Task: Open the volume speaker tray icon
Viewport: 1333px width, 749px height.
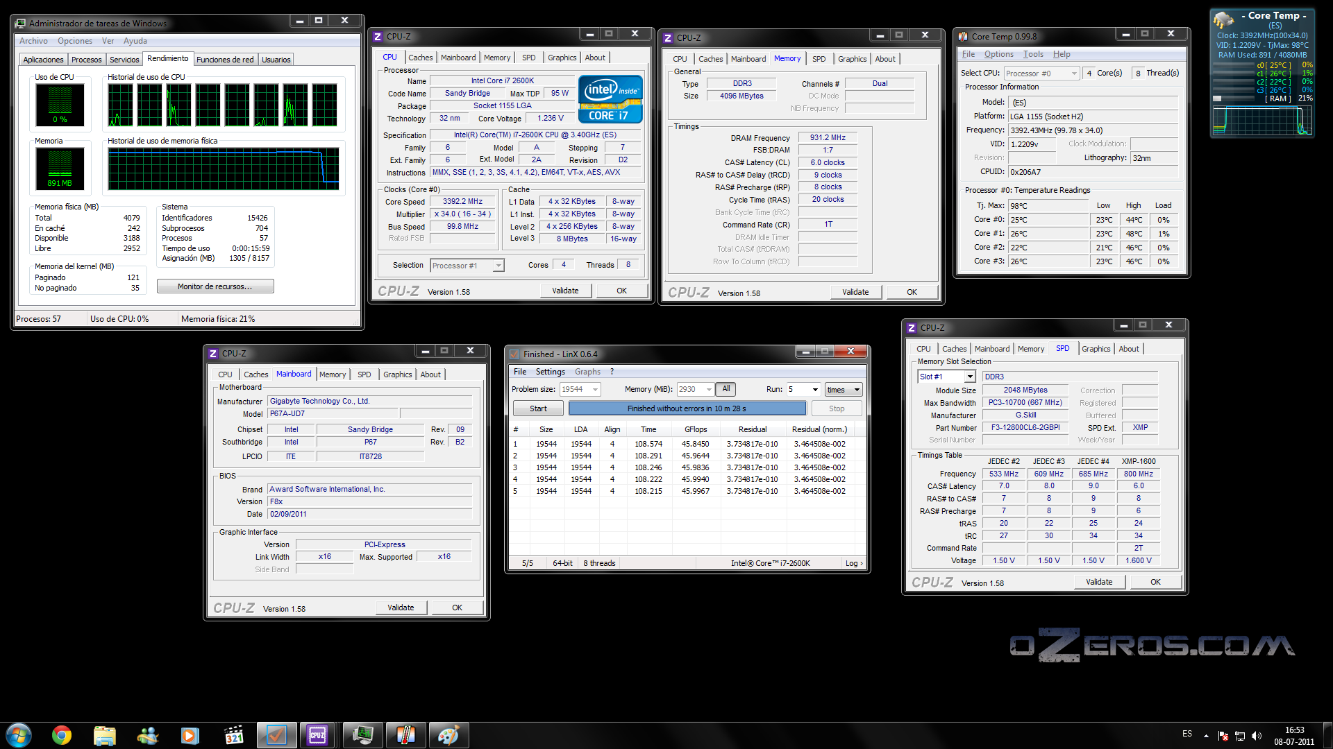Action: pos(1256,736)
